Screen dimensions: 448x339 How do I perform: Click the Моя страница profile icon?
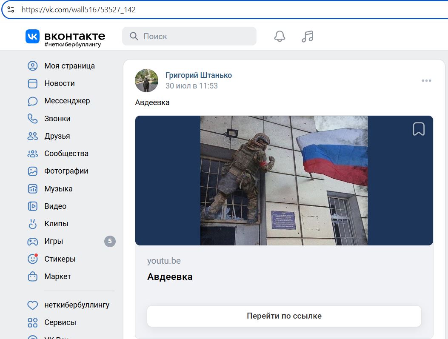coord(33,66)
